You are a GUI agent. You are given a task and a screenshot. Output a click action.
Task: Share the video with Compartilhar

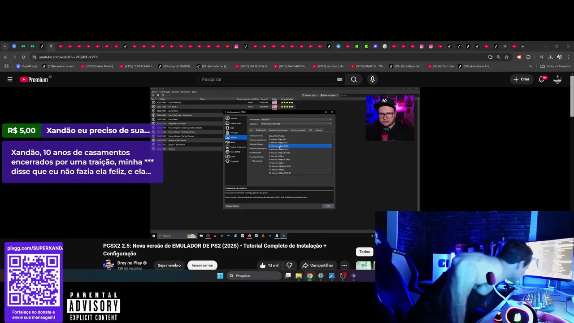[x=317, y=265]
